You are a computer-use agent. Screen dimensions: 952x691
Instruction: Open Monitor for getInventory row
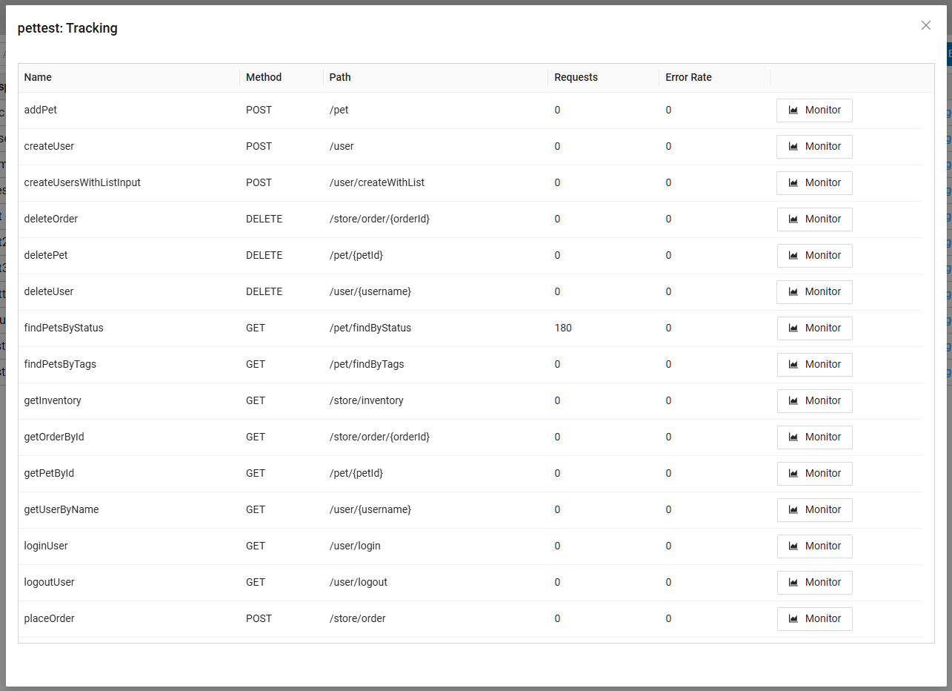click(x=814, y=401)
